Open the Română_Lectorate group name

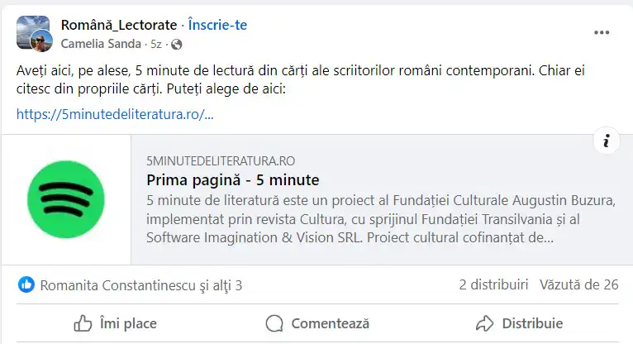click(x=119, y=25)
